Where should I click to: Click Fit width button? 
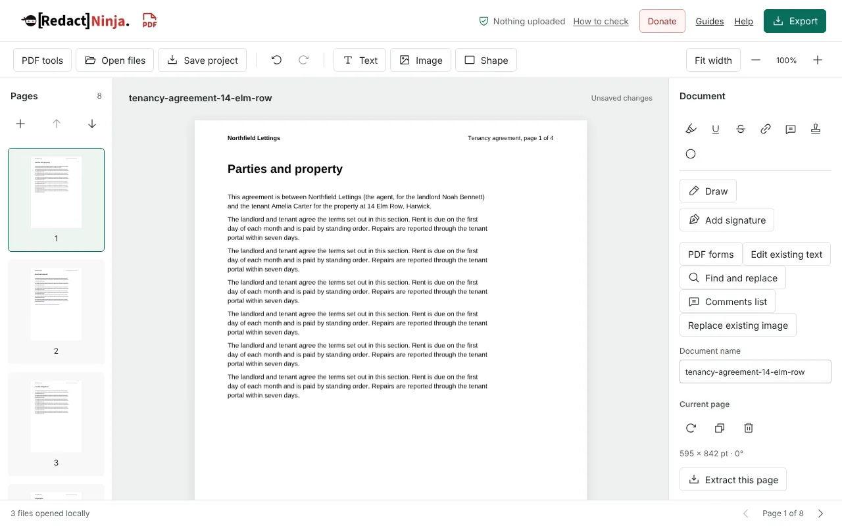pyautogui.click(x=713, y=60)
